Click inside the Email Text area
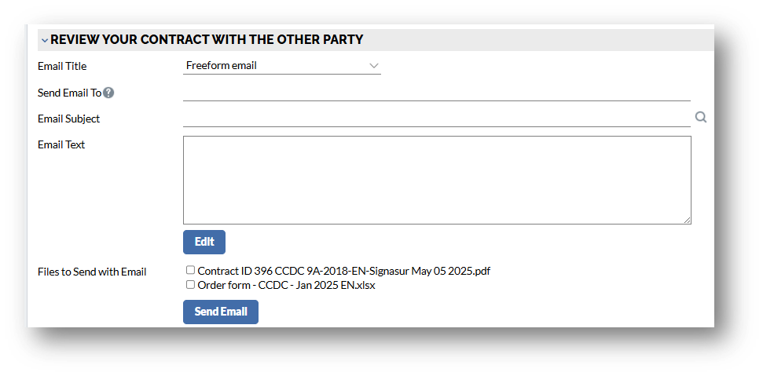The height and width of the screenshot is (376, 763). click(x=436, y=180)
